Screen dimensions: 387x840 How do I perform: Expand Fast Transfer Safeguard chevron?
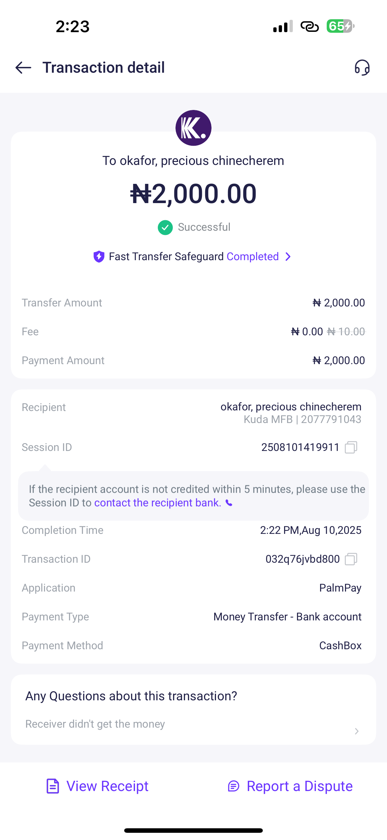pyautogui.click(x=288, y=257)
